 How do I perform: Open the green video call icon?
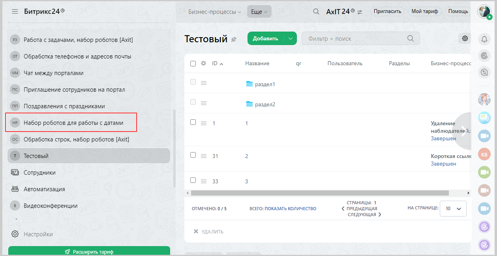[x=484, y=172]
